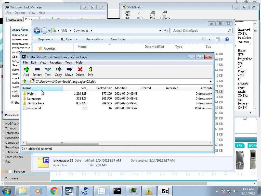Click the refresh icon beside Explorer address bar

tap(166, 31)
